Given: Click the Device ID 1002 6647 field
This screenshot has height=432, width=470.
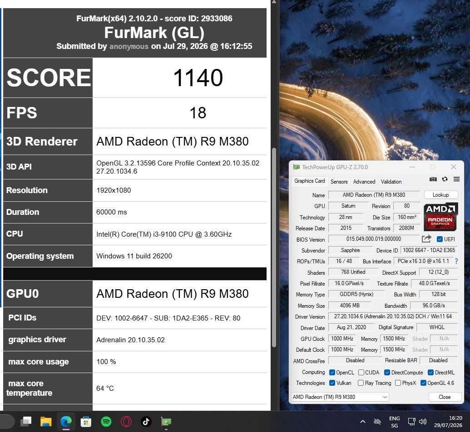Looking at the screenshot, I should pyautogui.click(x=429, y=250).
